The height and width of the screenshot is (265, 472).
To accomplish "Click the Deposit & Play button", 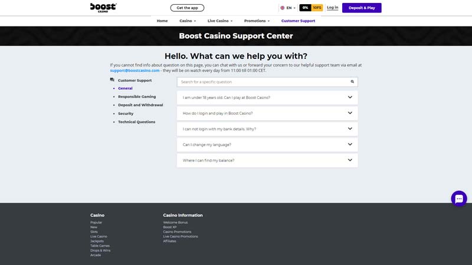I will [362, 8].
